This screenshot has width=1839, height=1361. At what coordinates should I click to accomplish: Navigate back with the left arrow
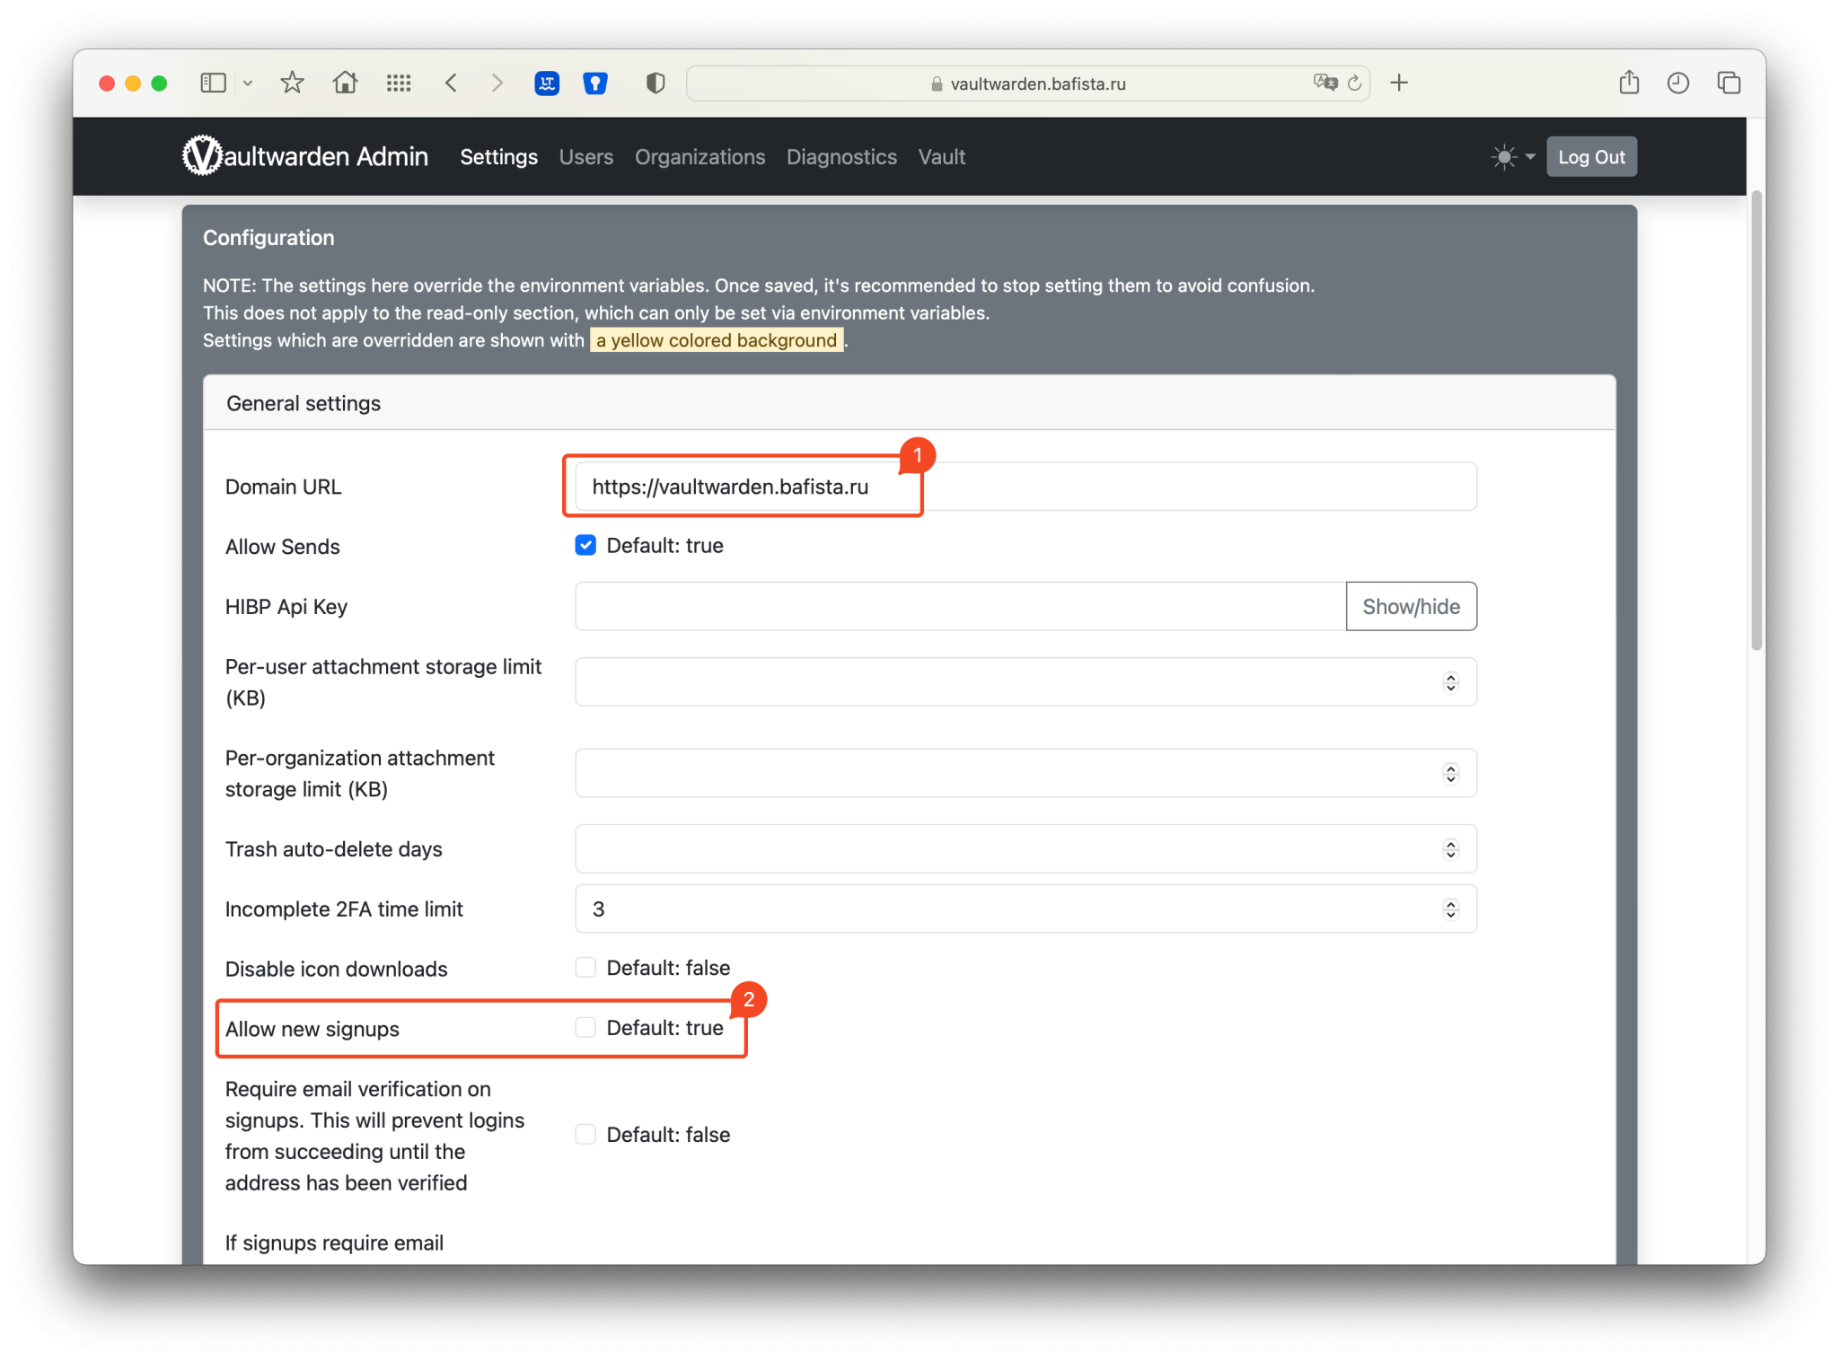452,83
